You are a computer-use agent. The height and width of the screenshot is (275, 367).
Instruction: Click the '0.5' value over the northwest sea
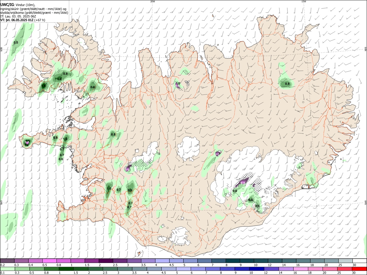pyautogui.click(x=16, y=43)
